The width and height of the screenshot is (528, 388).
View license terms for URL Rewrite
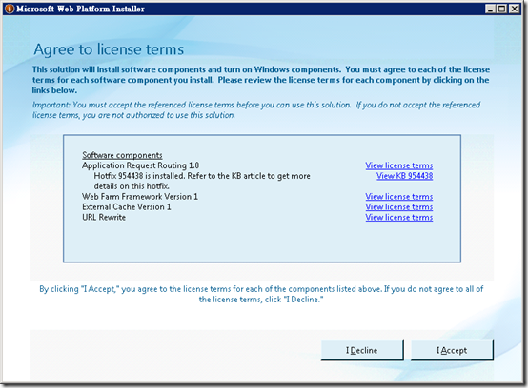click(399, 218)
